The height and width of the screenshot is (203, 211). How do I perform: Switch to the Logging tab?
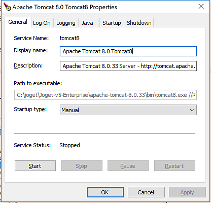(66, 23)
